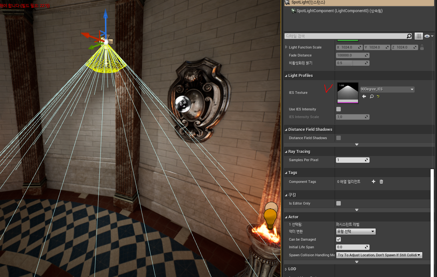Use selected asset arrow under IES Texture

tap(364, 96)
